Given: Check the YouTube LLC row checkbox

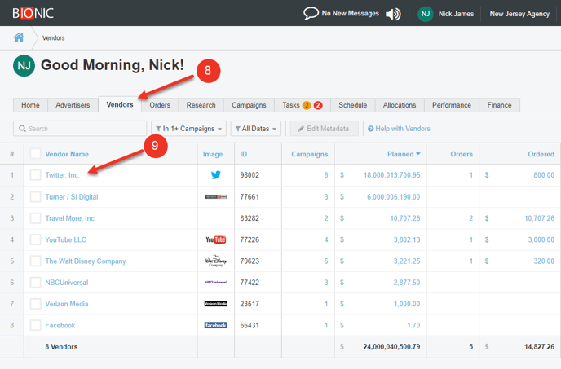Looking at the screenshot, I should pos(35,239).
